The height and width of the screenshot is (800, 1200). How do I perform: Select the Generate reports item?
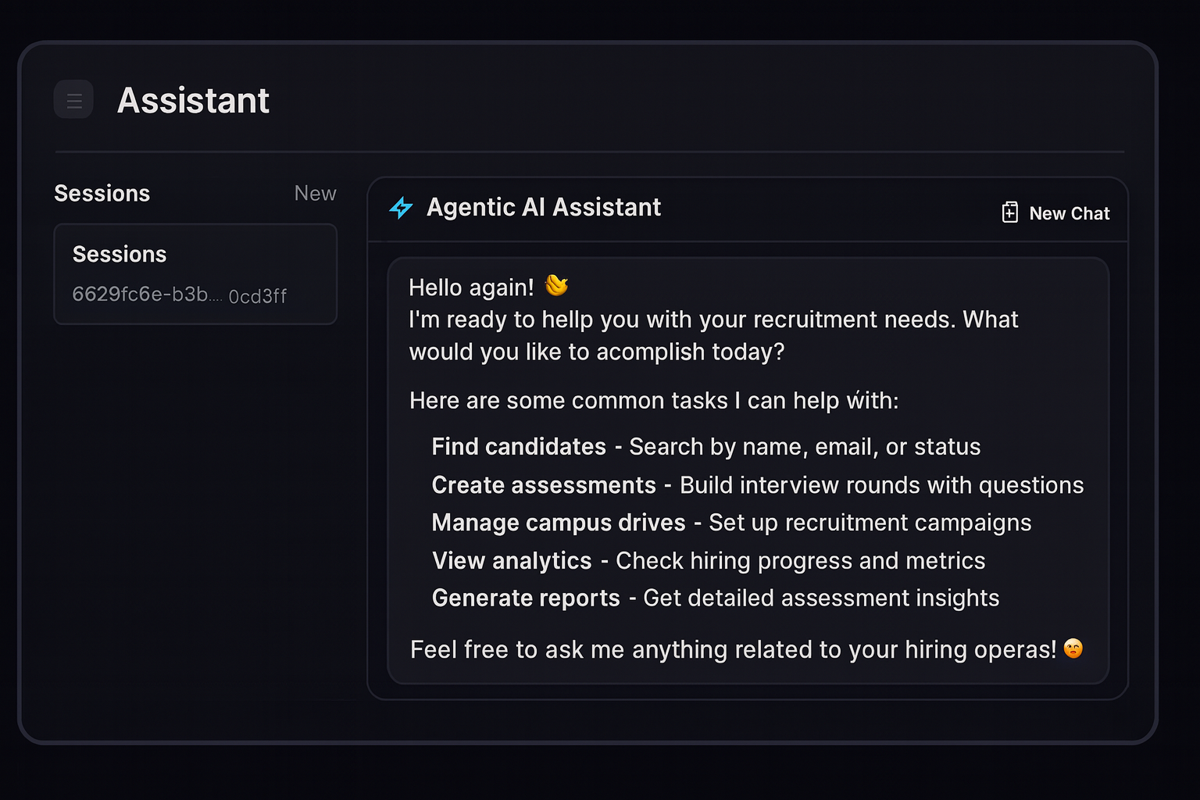[526, 598]
